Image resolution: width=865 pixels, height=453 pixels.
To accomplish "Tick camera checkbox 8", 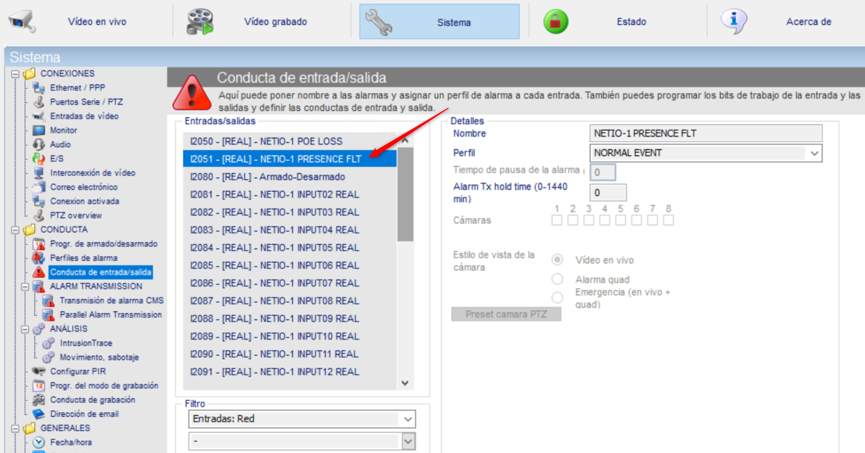I will (668, 220).
